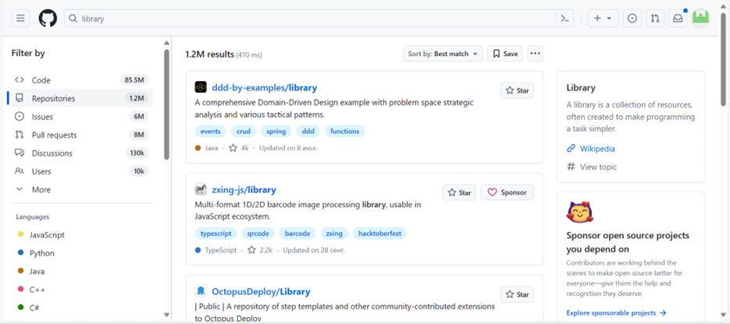Select the functions topic tag
Image resolution: width=730 pixels, height=324 pixels.
coord(344,132)
